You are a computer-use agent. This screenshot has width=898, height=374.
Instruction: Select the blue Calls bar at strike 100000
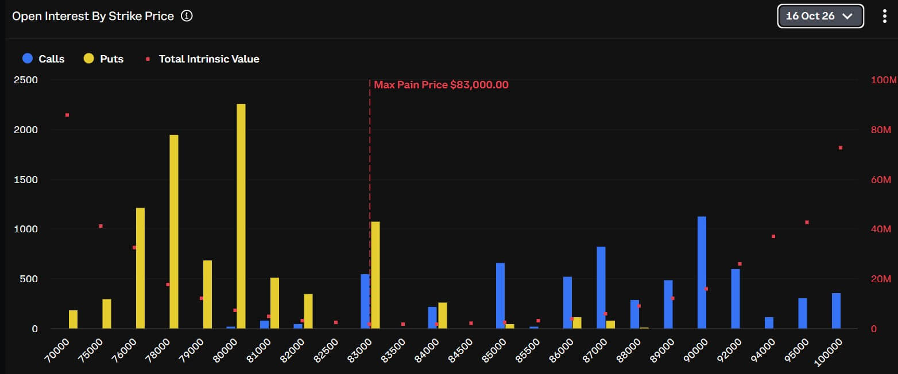[836, 311]
